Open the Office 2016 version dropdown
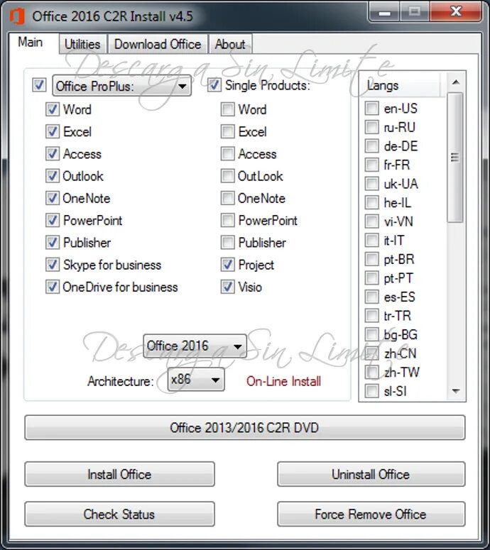This screenshot has width=490, height=550. (x=195, y=346)
